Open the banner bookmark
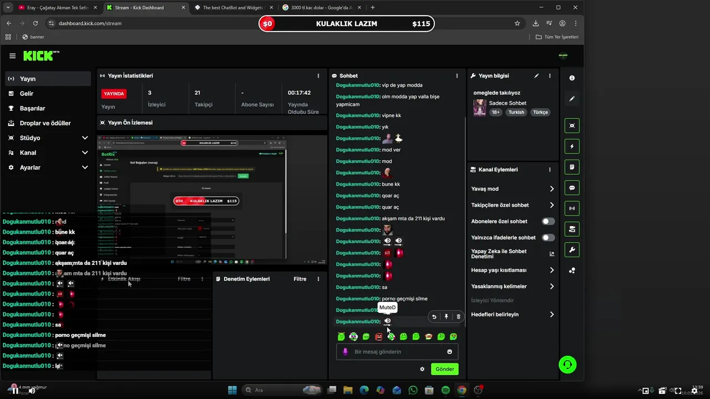This screenshot has height=399, width=710. click(x=33, y=37)
